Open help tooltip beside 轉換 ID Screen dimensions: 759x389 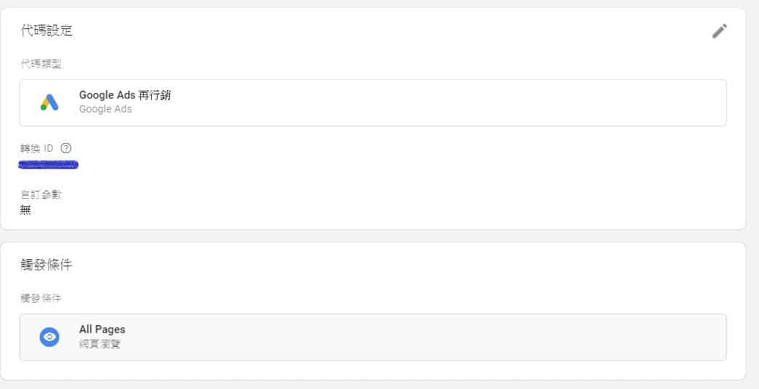(x=66, y=148)
